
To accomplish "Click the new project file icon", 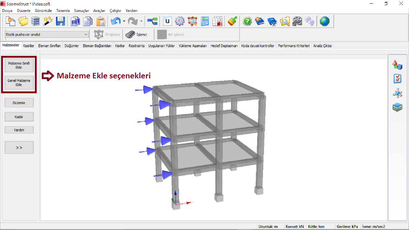I will [11, 21].
